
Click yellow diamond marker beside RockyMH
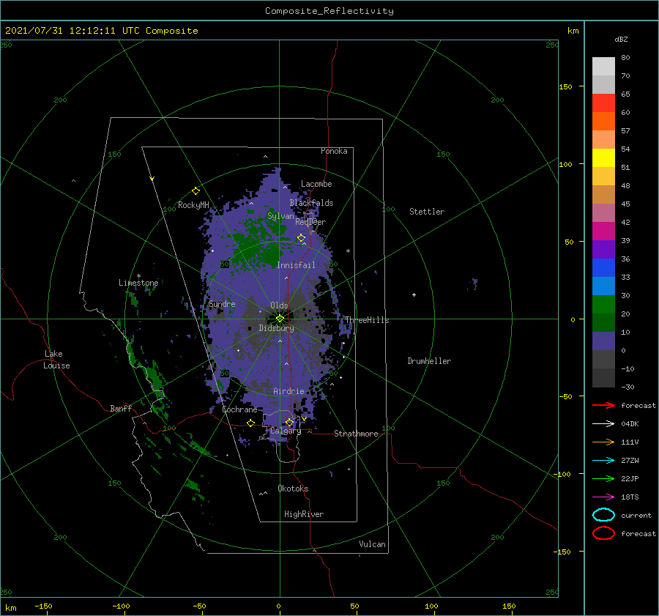196,191
